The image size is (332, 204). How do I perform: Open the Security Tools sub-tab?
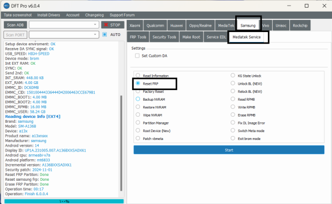[x=164, y=37]
